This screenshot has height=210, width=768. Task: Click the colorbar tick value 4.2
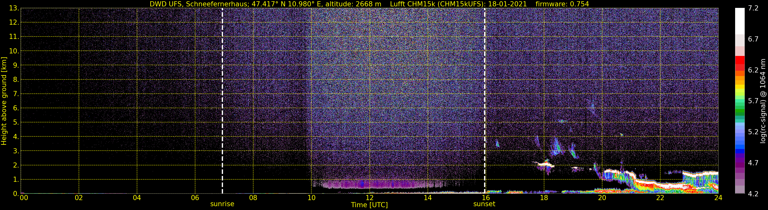(x=753, y=194)
